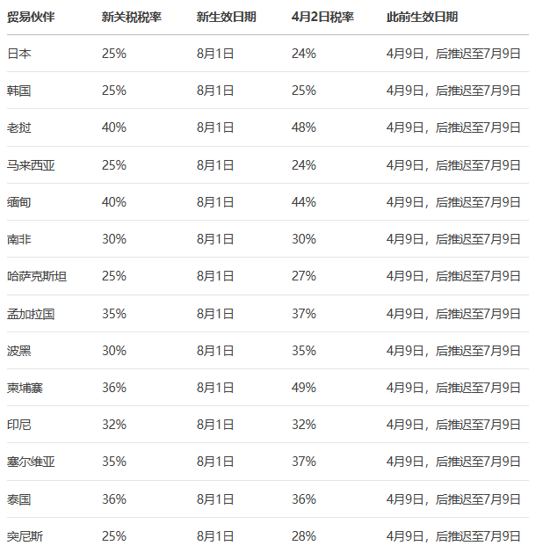The height and width of the screenshot is (553, 543).
Task: Select the 日本 cell in the table
Action: click(x=19, y=54)
